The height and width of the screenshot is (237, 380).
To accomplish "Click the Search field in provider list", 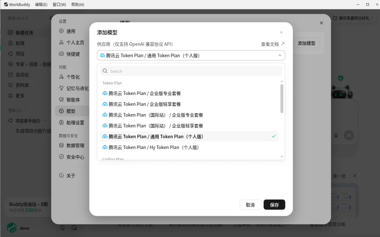I will point(191,71).
